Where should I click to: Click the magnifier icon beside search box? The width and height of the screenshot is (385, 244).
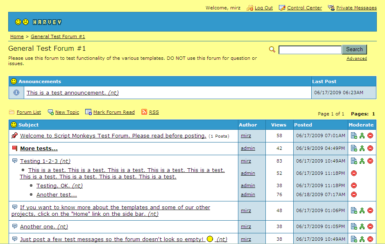(x=272, y=50)
